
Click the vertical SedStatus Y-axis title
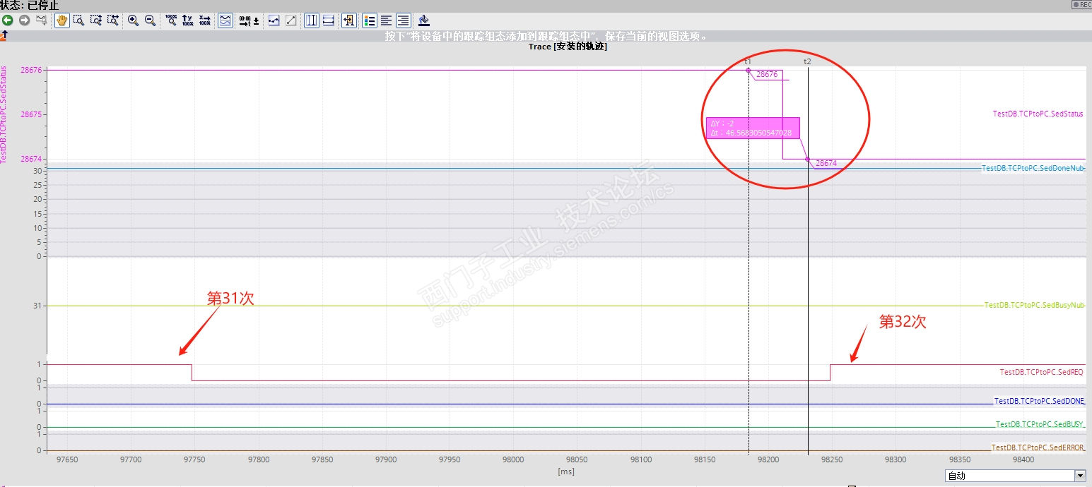pos(4,114)
